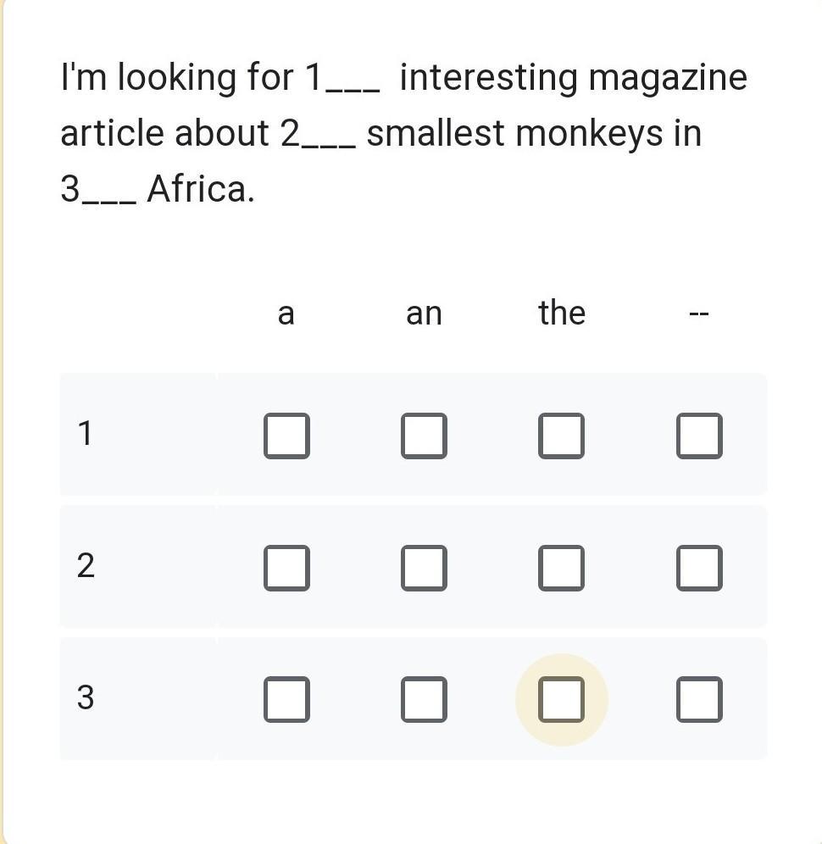The height and width of the screenshot is (844, 822).
Task: Check 'the' for row 1
Action: coord(561,436)
